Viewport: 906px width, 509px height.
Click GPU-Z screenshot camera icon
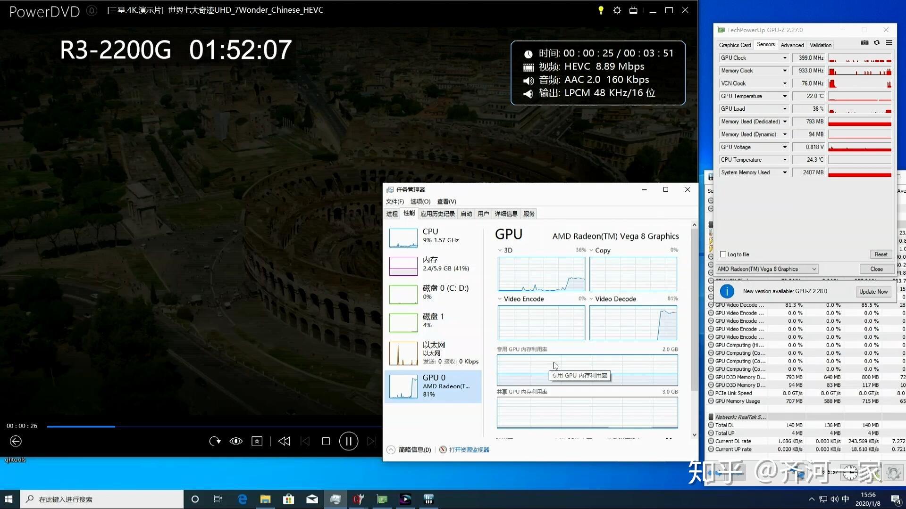coord(864,43)
